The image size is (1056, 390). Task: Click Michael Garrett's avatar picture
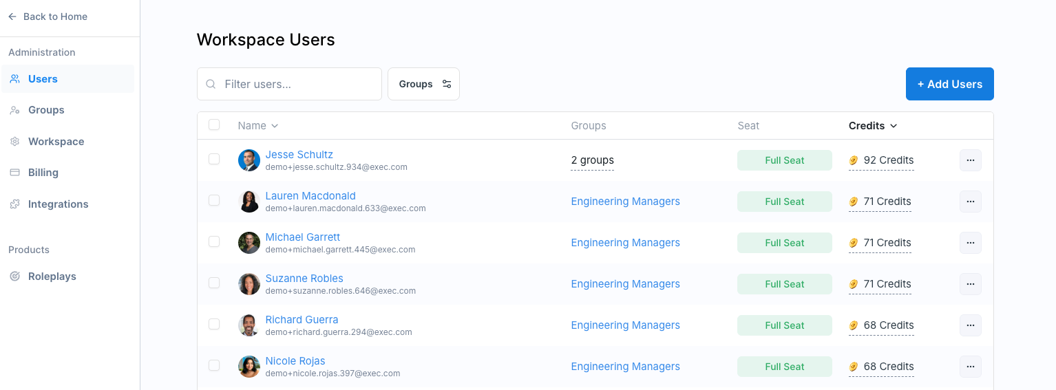249,243
